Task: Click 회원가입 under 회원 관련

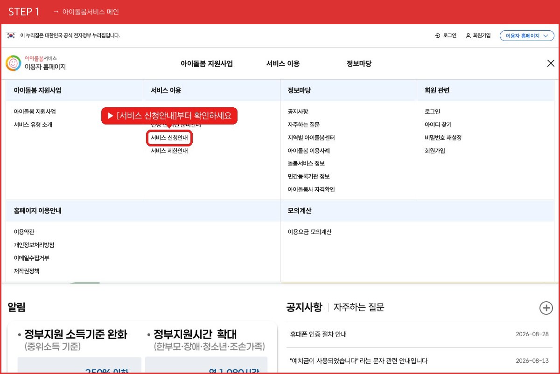Action: (x=435, y=151)
